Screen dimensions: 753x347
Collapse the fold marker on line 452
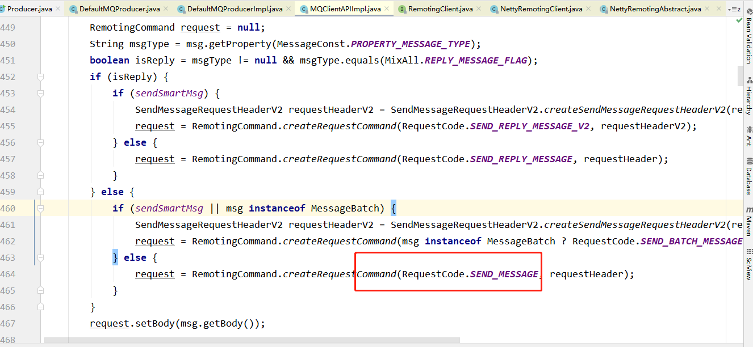pos(40,77)
